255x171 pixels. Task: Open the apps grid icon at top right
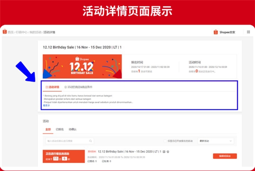tap(248, 32)
